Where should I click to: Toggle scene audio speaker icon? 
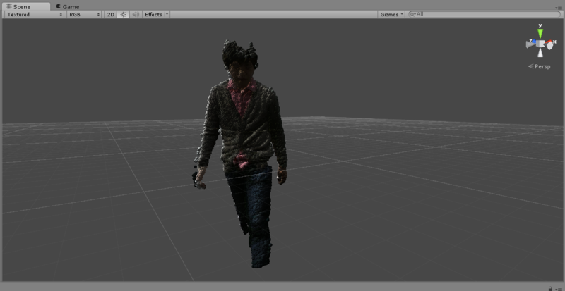tap(136, 14)
